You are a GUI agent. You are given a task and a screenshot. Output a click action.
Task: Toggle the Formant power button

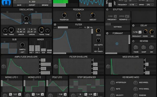click(x=107, y=33)
